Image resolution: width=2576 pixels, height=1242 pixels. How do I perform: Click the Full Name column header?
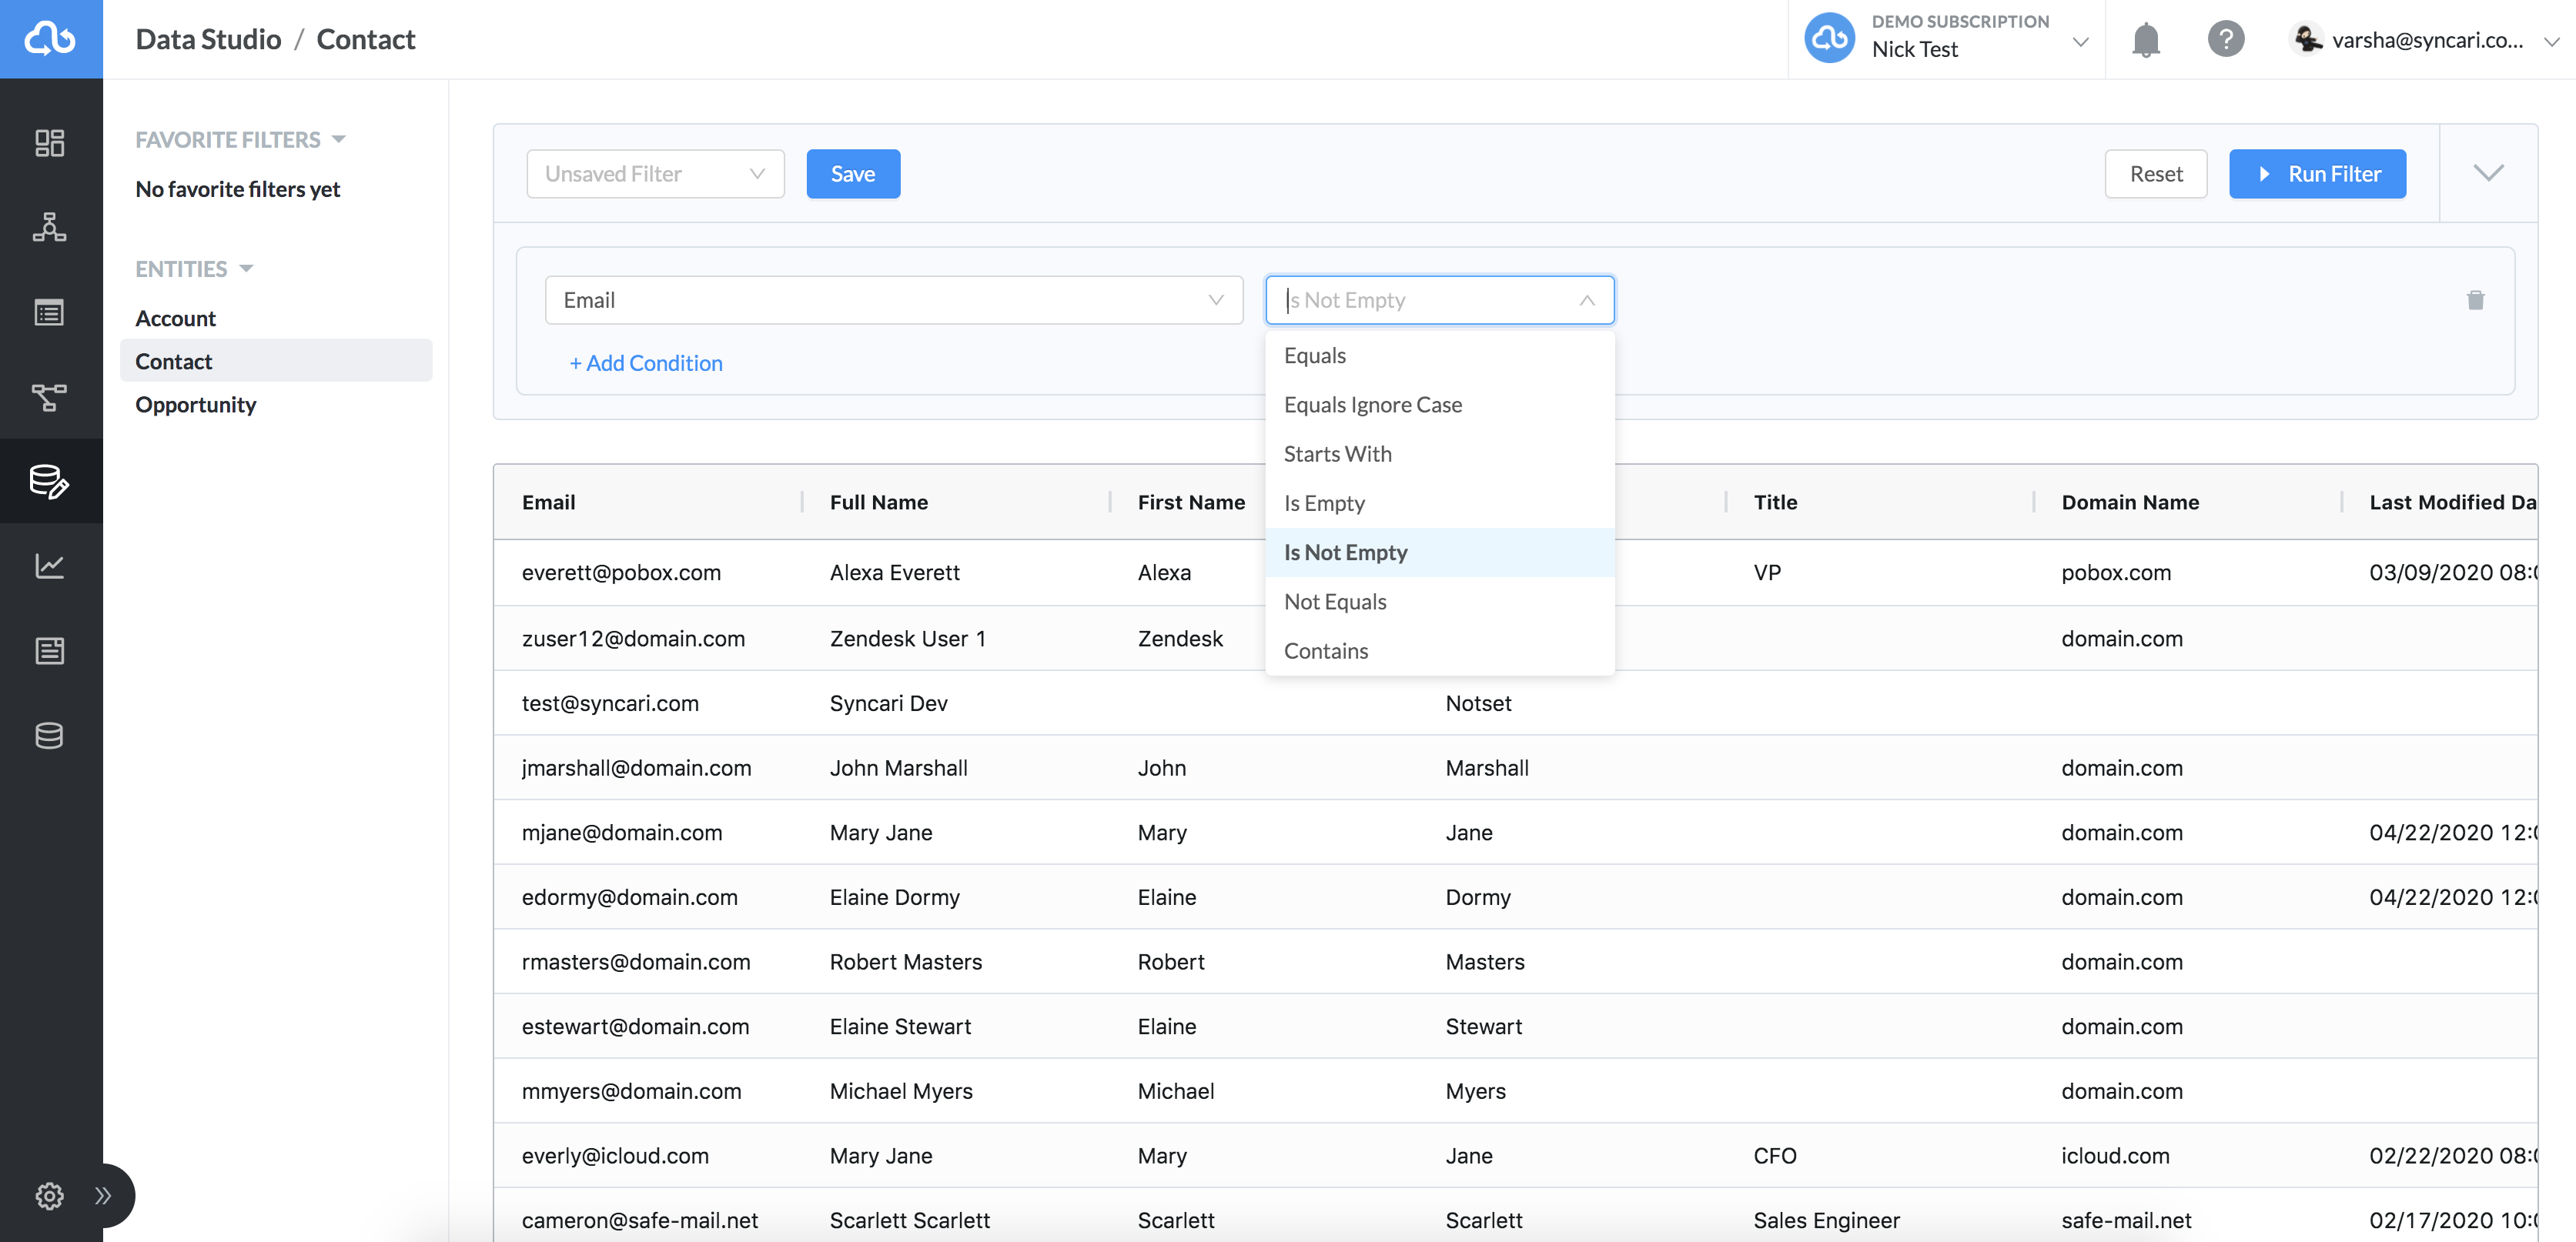point(878,502)
